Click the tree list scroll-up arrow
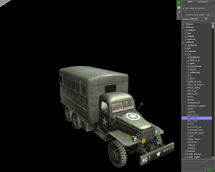The image size is (215, 172). coord(213,24)
